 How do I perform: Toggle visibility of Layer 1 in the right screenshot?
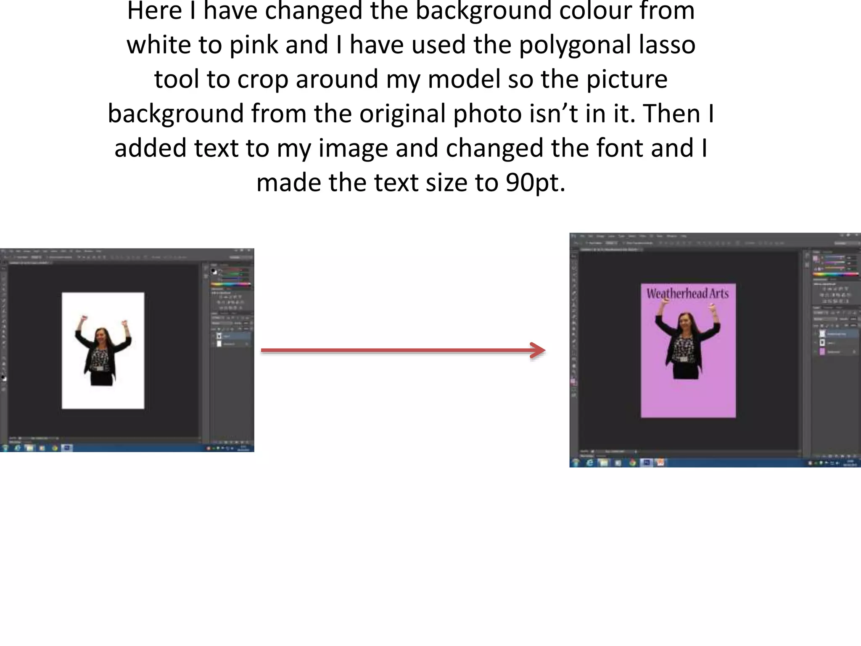tap(815, 343)
